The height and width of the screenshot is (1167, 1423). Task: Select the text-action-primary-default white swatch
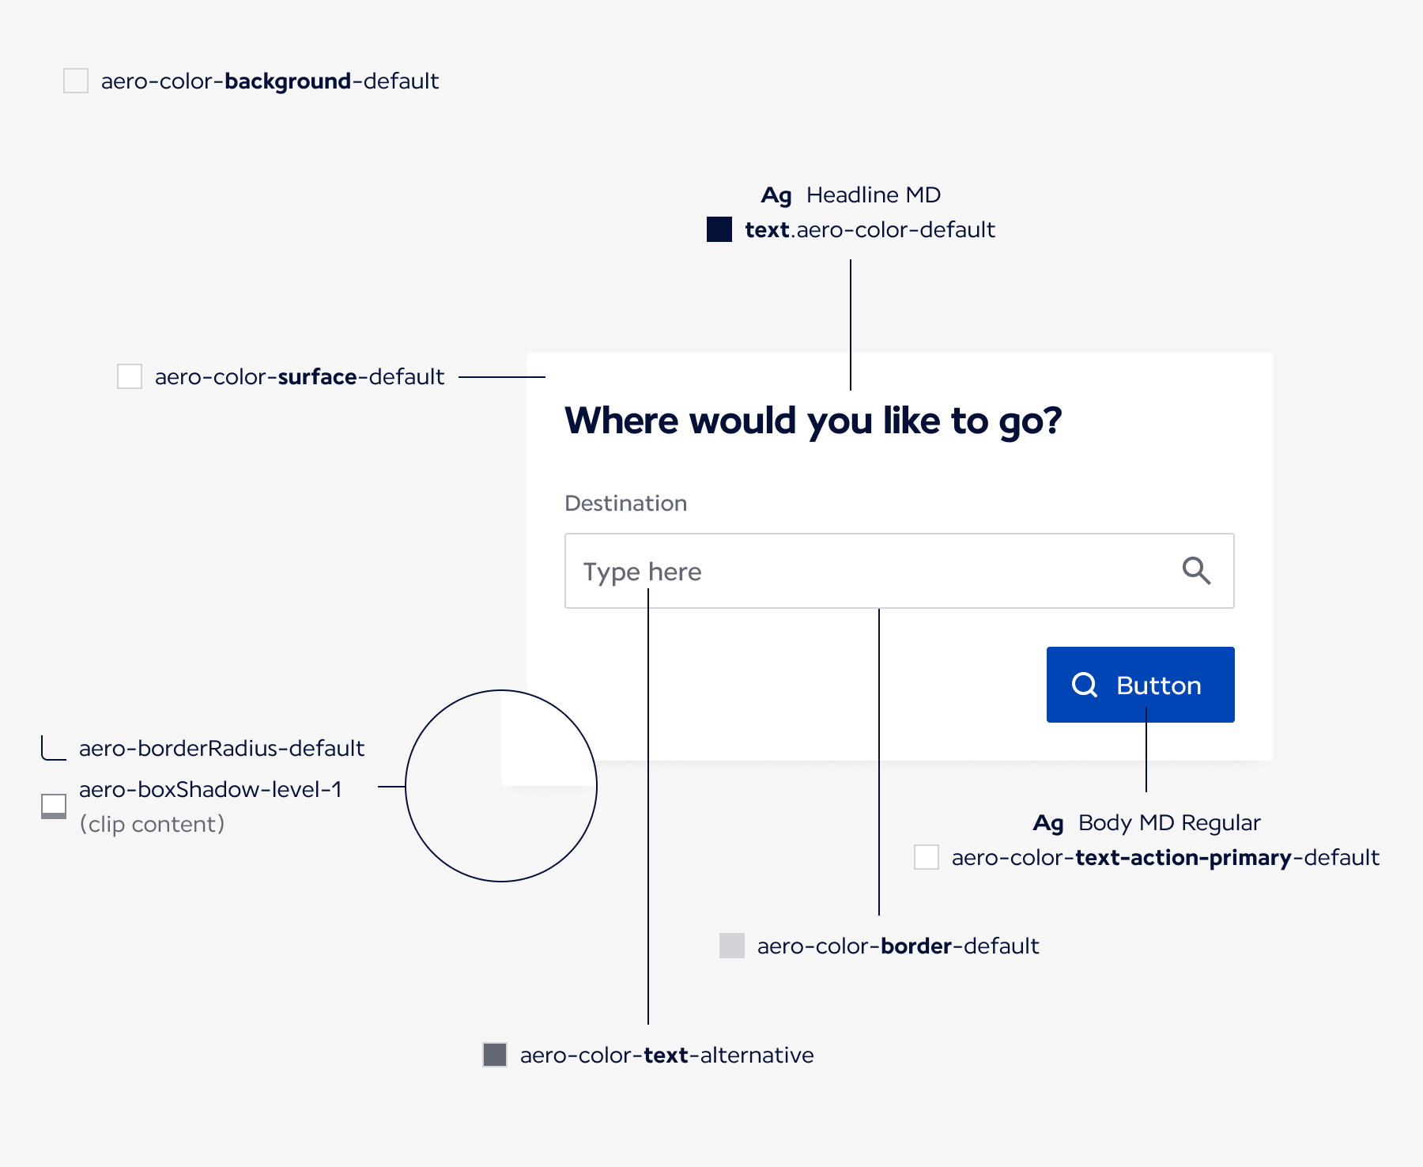927,857
